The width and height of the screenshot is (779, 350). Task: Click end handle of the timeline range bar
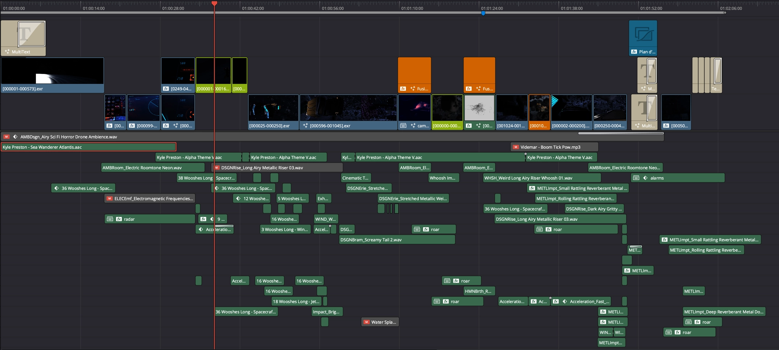pyautogui.click(x=725, y=13)
